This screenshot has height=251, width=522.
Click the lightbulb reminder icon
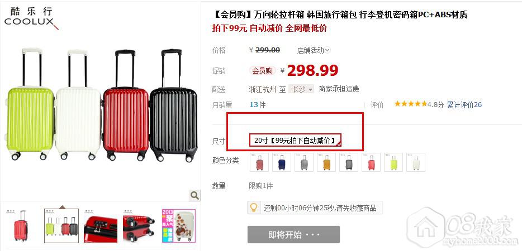click(254, 208)
